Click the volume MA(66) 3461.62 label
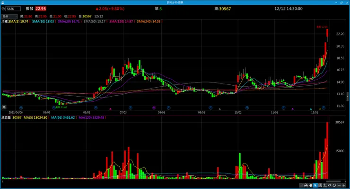350x189 pixels. pos(63,117)
